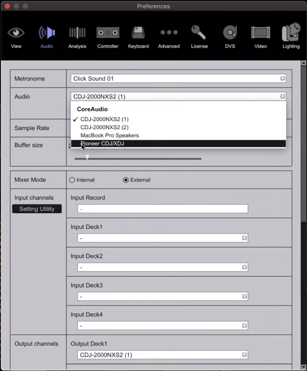
Task: Select Internal mixer mode radio button
Action: pos(72,180)
